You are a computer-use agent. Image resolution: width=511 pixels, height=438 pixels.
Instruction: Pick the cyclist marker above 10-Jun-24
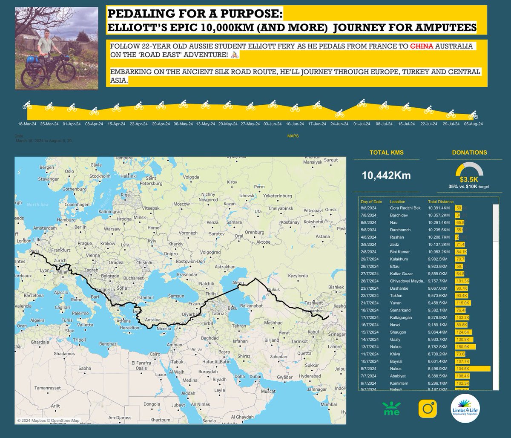[x=295, y=107]
